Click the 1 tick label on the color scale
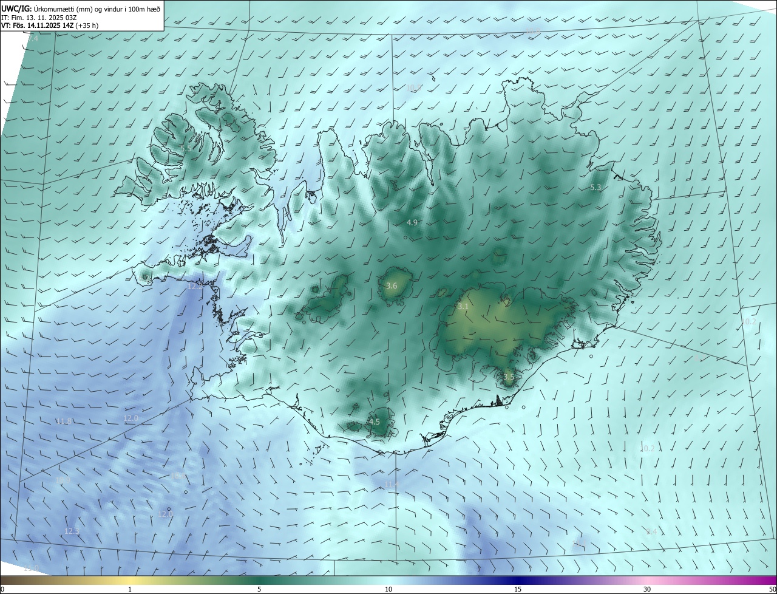777x594 pixels. [130, 589]
